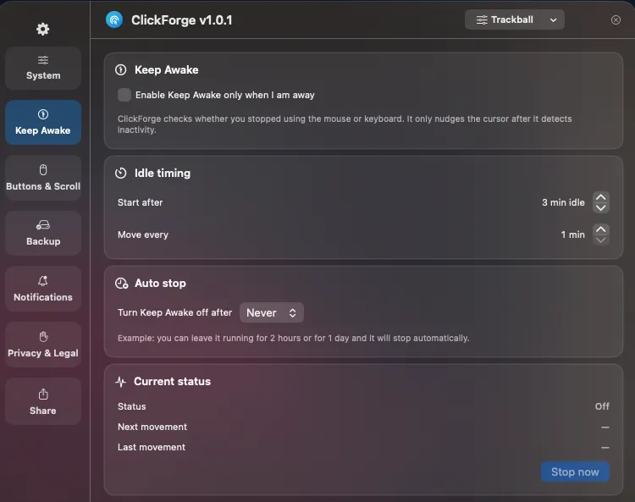Click the Stop now button
Screen dimensions: 635x502
tap(575, 472)
